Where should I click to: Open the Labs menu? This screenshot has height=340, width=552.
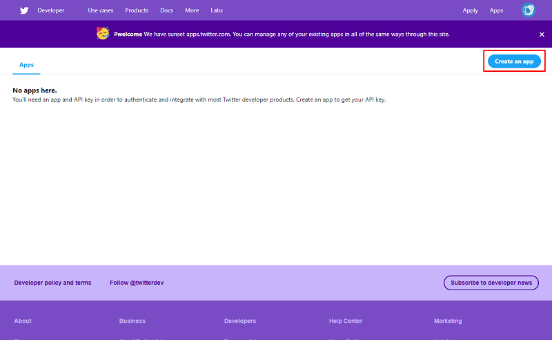(x=217, y=10)
